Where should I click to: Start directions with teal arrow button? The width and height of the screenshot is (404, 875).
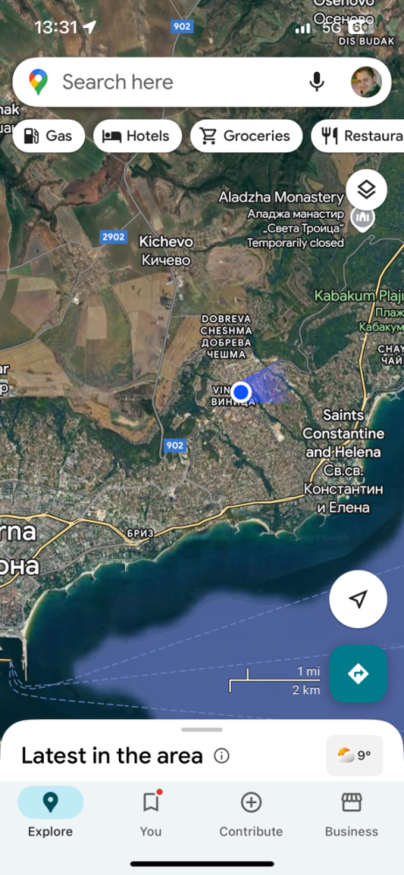[x=358, y=673]
